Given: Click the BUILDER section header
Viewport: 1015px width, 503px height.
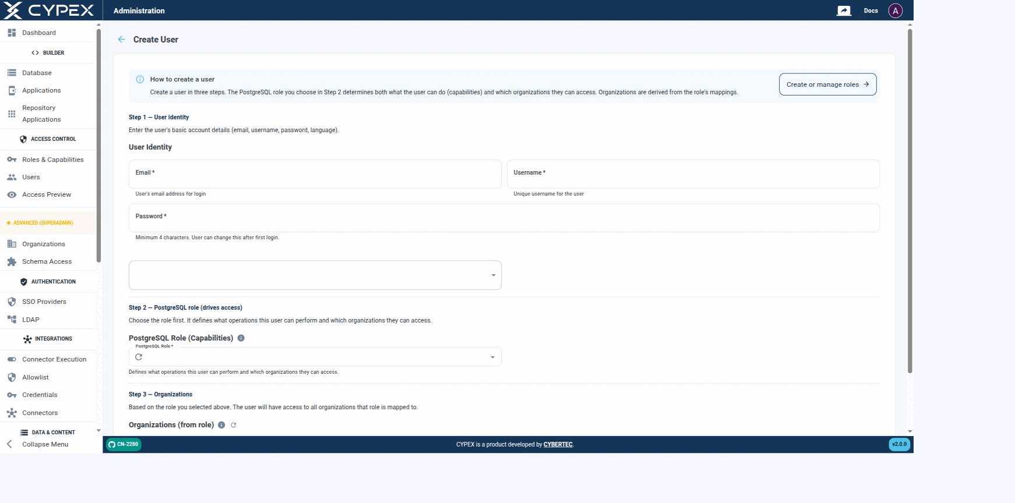Looking at the screenshot, I should pos(48,52).
